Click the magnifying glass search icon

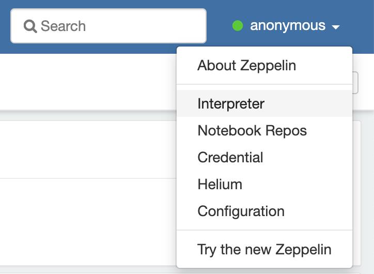(30, 26)
